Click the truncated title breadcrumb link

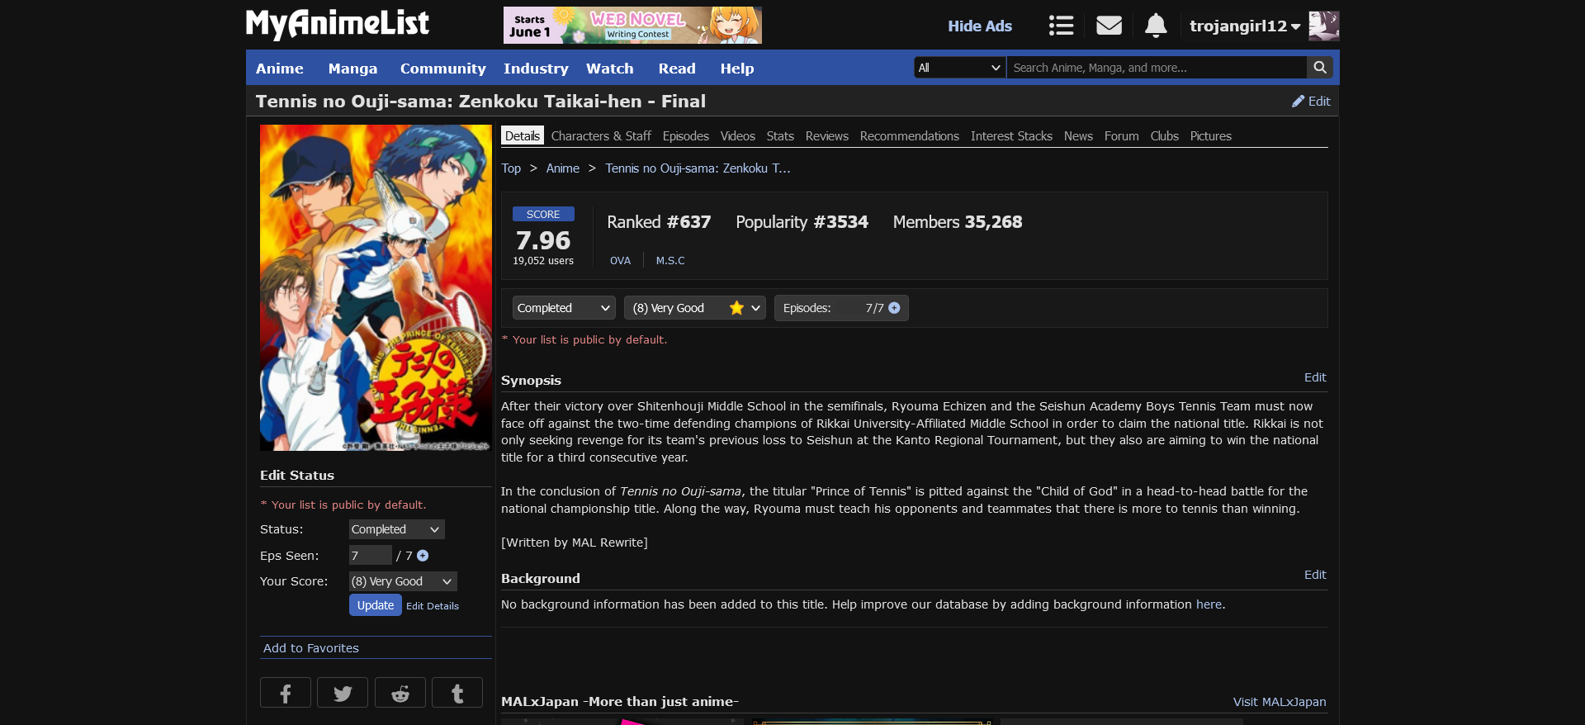[698, 168]
